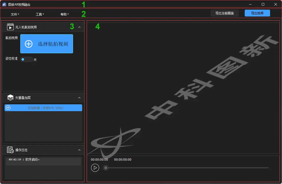Viewport: 282px width, 184px height.
Task: Click the 添加数据 (支持kml, tpkg) bar
Action: [43, 108]
